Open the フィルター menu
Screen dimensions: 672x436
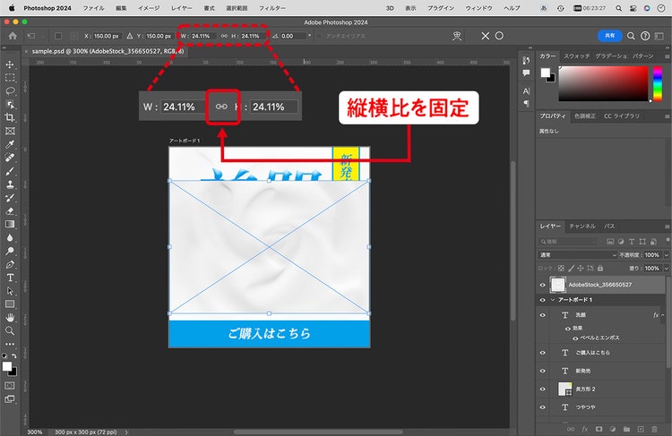[x=272, y=8]
